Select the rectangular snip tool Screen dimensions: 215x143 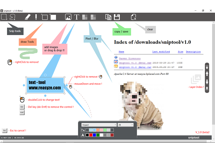[4, 17]
